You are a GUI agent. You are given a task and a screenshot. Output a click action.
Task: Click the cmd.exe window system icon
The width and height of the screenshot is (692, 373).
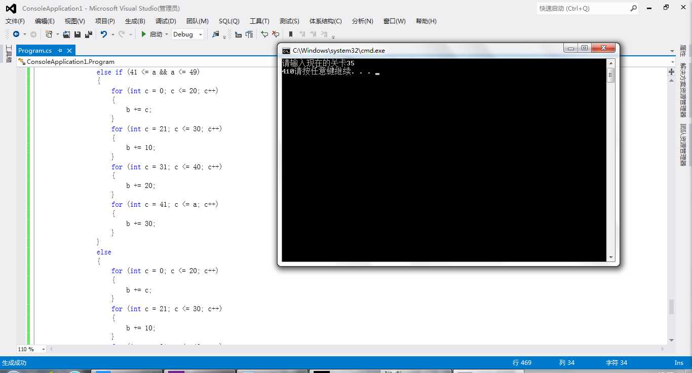[x=286, y=50]
